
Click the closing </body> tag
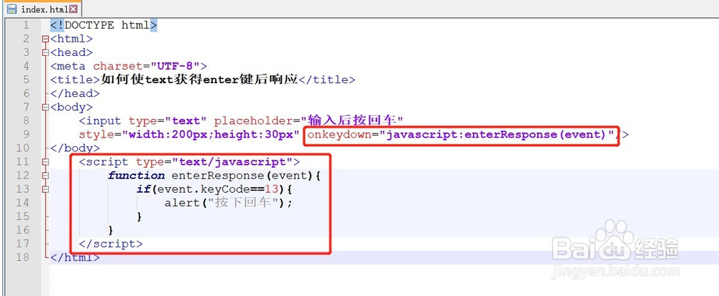pyautogui.click(x=75, y=148)
